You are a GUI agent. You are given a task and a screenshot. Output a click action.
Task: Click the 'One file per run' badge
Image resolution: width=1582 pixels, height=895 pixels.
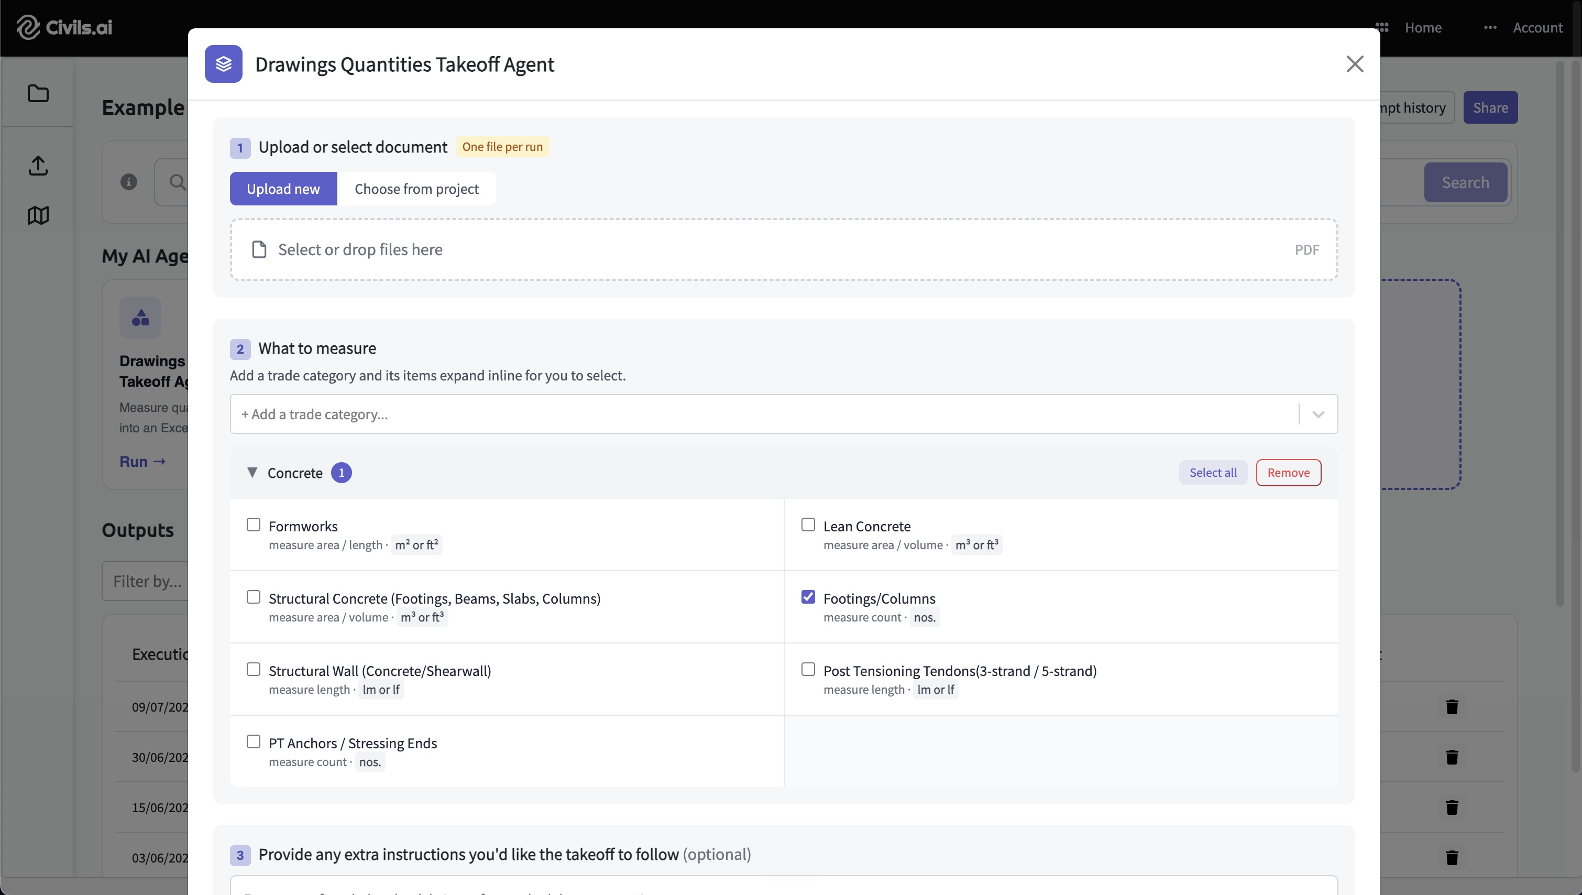click(502, 147)
